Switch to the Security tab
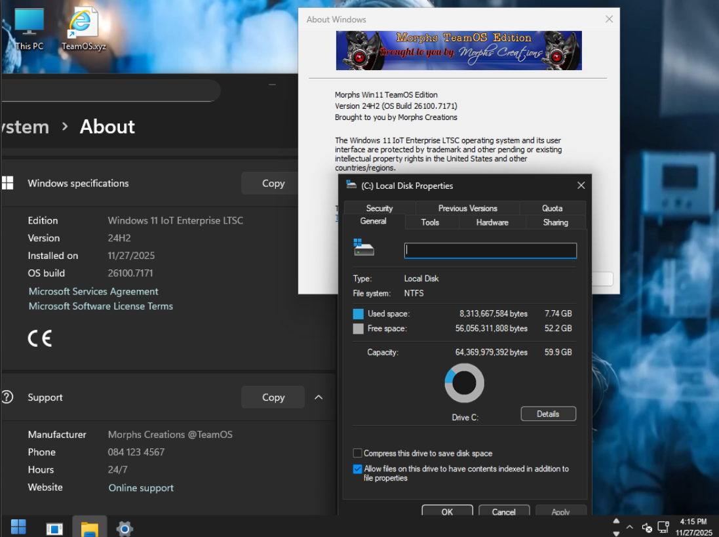Screen dimensions: 719x537 [379, 209]
